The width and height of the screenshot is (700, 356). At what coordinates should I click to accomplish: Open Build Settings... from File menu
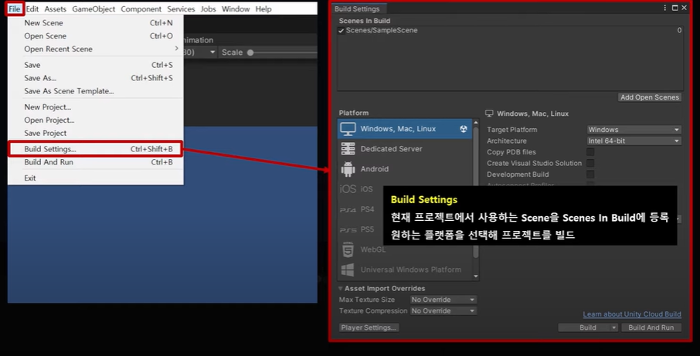pos(96,149)
